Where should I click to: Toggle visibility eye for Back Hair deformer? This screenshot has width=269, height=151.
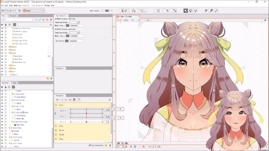tap(2, 125)
